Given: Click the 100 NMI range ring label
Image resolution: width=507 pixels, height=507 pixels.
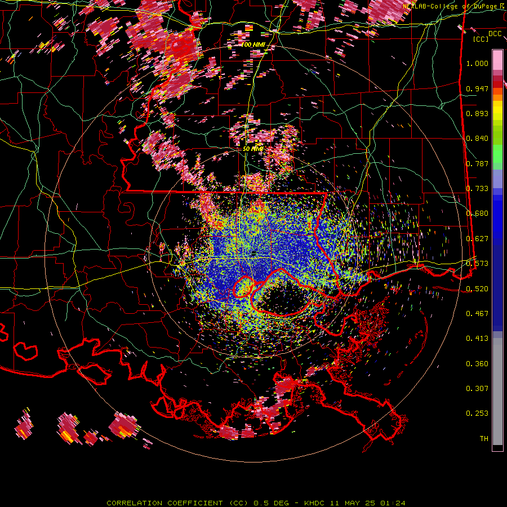Looking at the screenshot, I should click(253, 45).
